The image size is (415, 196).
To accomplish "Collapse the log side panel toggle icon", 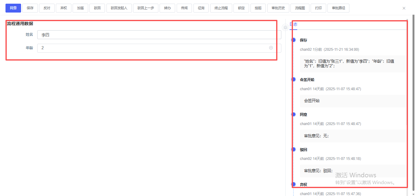I will pyautogui.click(x=285, y=28).
